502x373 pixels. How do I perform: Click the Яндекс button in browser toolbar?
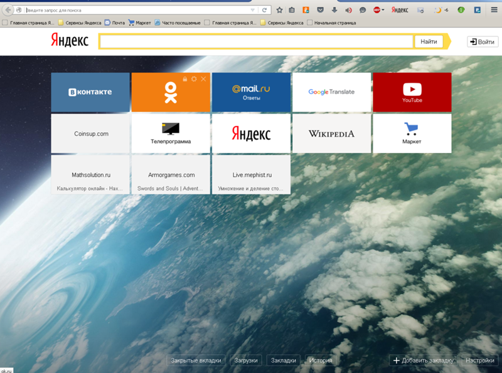tap(400, 10)
